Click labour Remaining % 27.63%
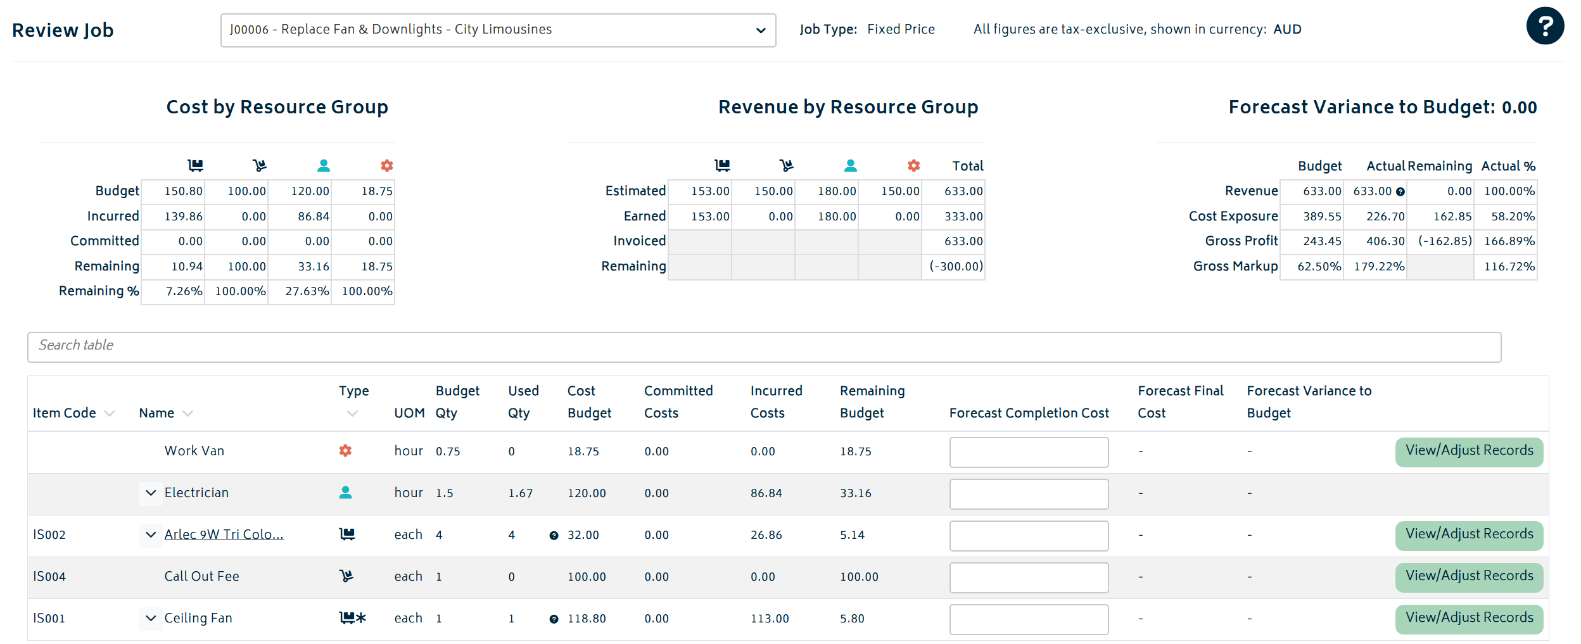This screenshot has height=644, width=1581. [x=307, y=291]
